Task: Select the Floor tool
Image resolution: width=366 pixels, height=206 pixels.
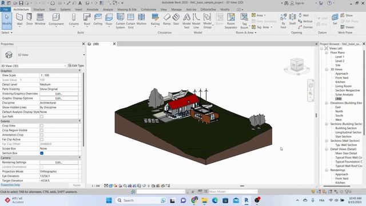Action: point(109,19)
